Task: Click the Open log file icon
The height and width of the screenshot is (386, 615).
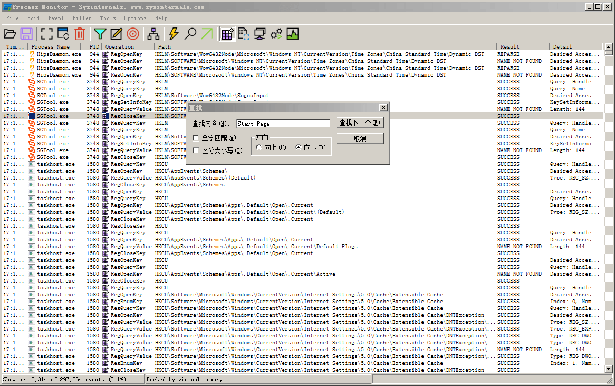Action: [x=9, y=34]
